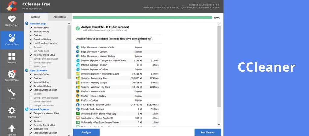Click the Analyze button
309x136 pixels.
[86, 132]
